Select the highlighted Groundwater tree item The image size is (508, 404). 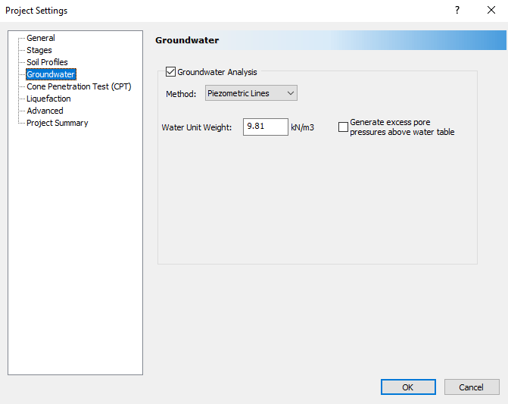[51, 74]
